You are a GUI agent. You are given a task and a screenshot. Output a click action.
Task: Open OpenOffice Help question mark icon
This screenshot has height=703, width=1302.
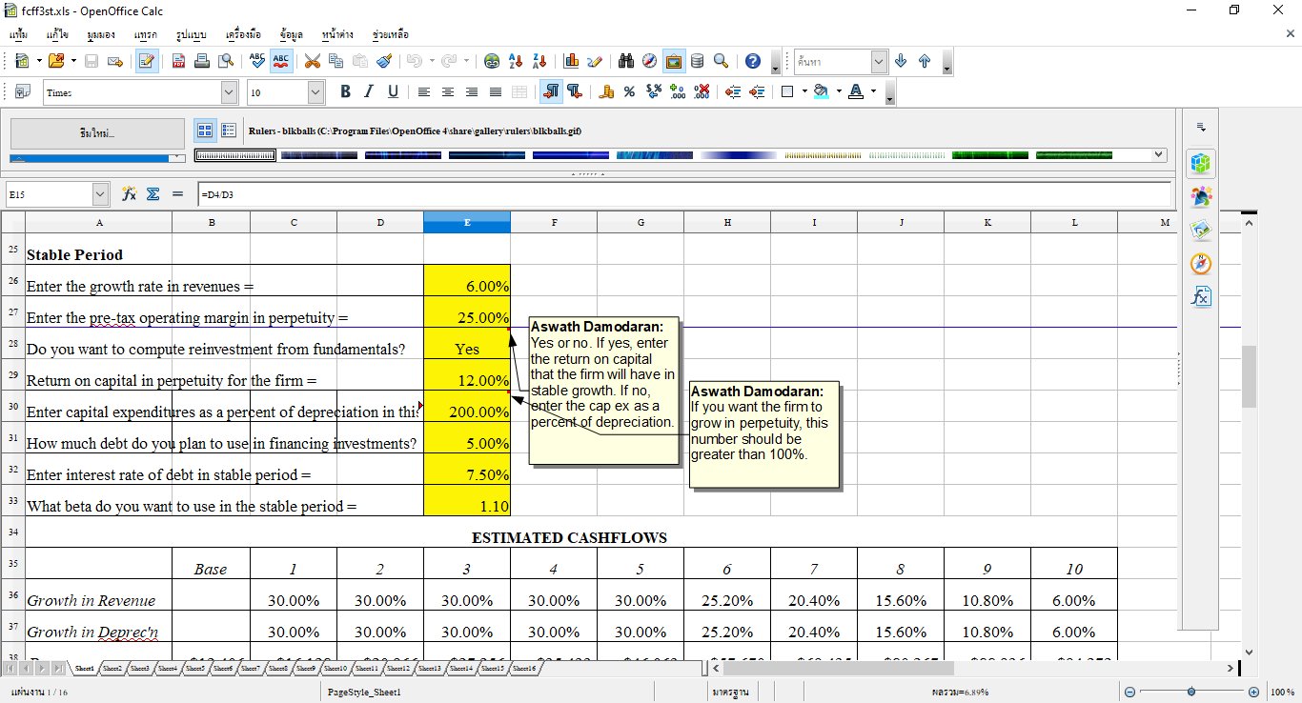(753, 61)
